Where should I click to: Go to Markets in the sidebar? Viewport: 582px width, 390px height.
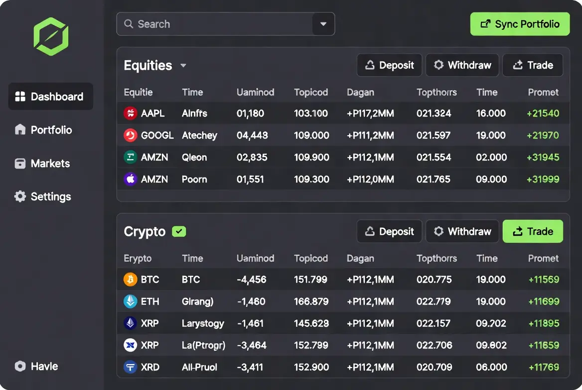(51, 163)
